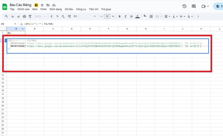
Task: Toggle strikethrough formatting
Action: point(131,16)
